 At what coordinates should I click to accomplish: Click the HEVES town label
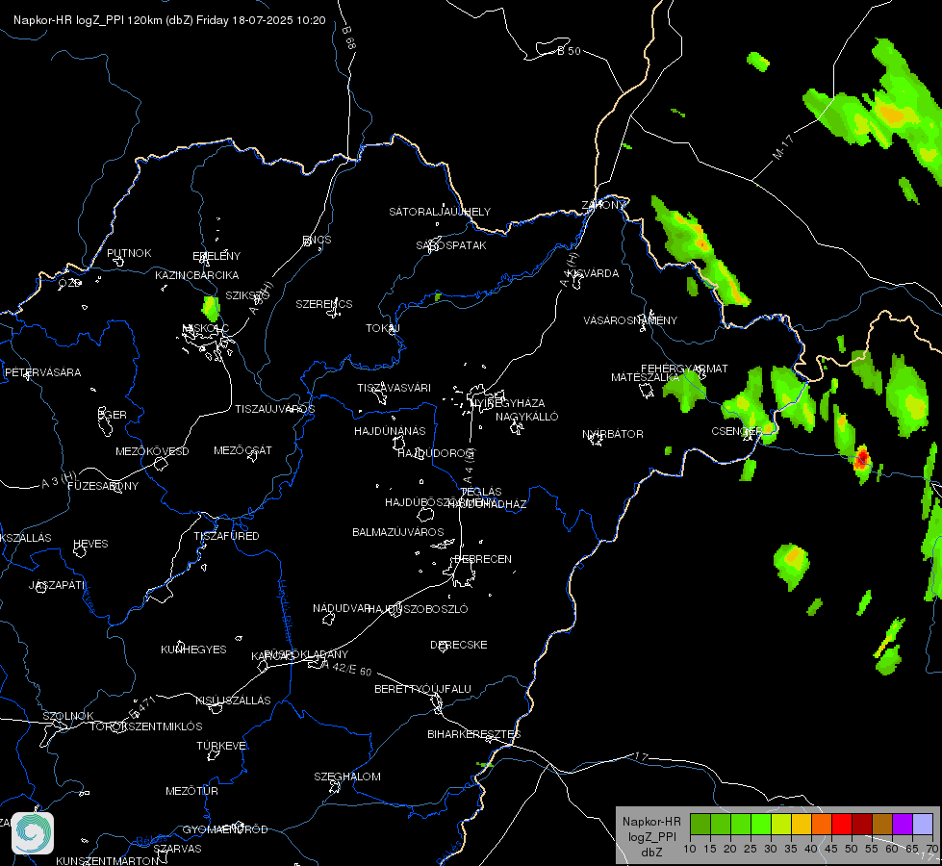(x=90, y=544)
